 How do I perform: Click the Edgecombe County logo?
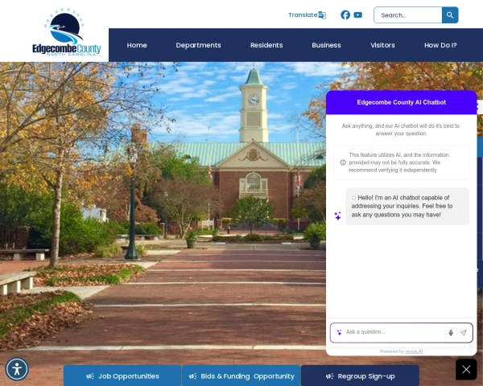click(67, 32)
